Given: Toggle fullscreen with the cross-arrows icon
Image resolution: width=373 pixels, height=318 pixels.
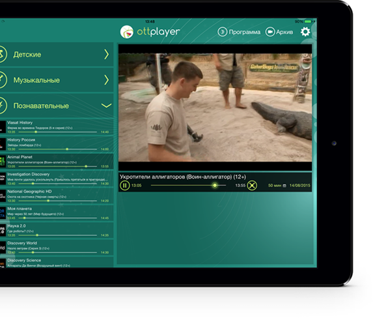Looking at the screenshot, I should (x=252, y=185).
